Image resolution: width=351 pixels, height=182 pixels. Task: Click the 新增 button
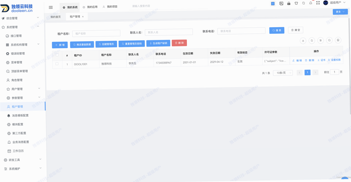60,45
